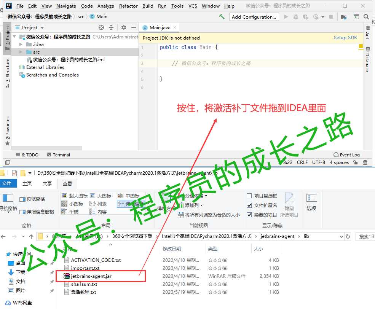This screenshot has width=375, height=309.
Task: Toggle 项目复选框 checkbox
Action: [x=249, y=196]
